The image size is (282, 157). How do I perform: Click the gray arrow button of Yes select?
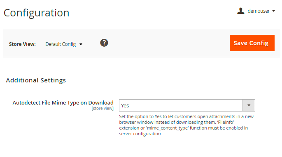tap(249, 105)
